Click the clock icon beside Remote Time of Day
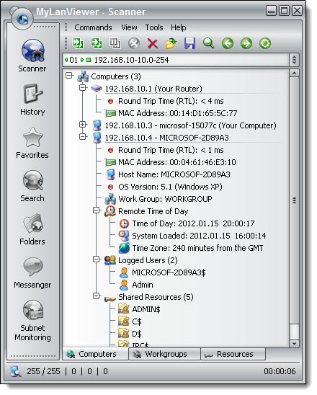317x395 pixels. point(110,211)
